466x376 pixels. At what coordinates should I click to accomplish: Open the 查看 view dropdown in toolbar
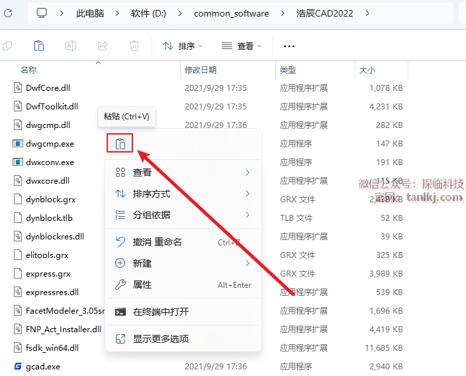[x=242, y=46]
